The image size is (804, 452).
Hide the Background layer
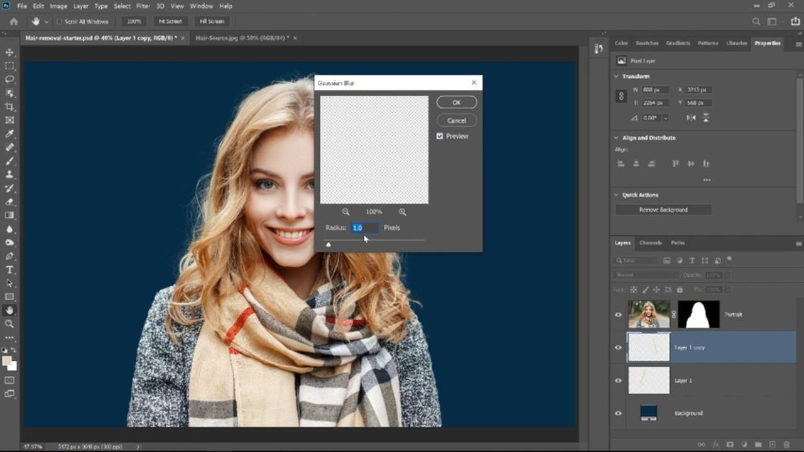[618, 413]
